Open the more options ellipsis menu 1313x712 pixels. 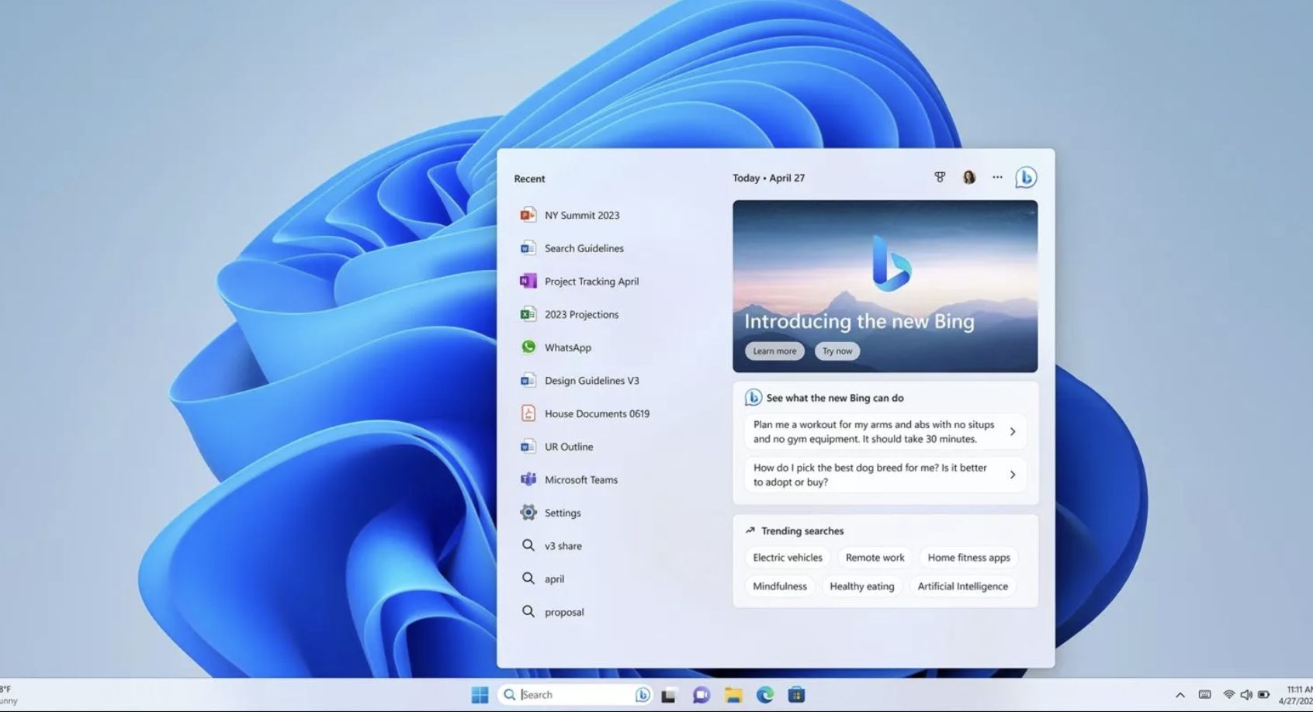click(x=997, y=177)
